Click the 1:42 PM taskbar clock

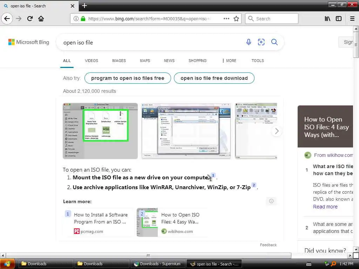click(x=346, y=264)
